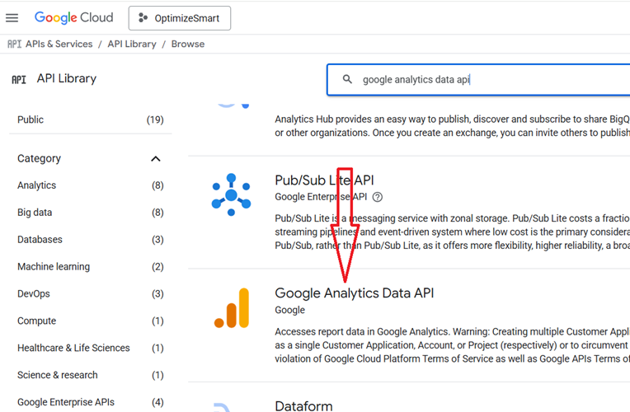Click the API icon beside the APIs & Services breadcrumb
Image resolution: width=630 pixels, height=412 pixels.
(x=15, y=44)
